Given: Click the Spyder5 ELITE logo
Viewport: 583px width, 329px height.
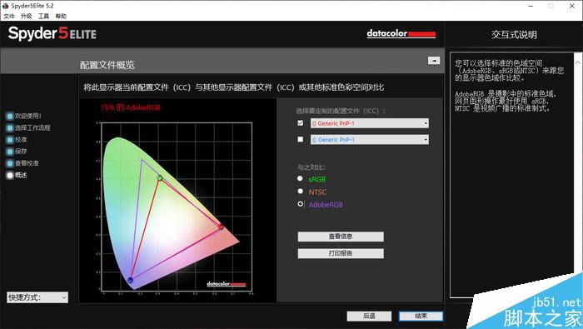Looking at the screenshot, I should (x=52, y=33).
